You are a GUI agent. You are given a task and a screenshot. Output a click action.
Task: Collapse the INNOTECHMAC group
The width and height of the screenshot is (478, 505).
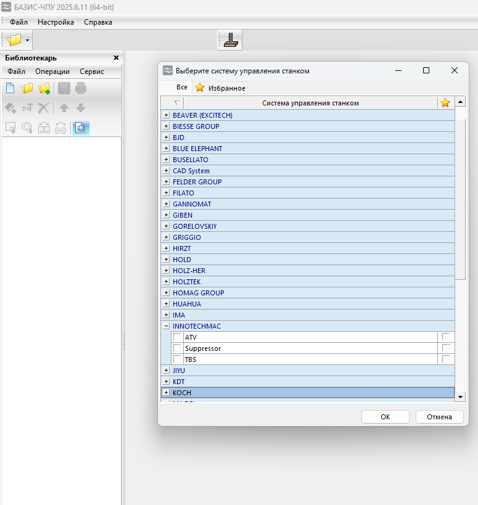point(166,326)
